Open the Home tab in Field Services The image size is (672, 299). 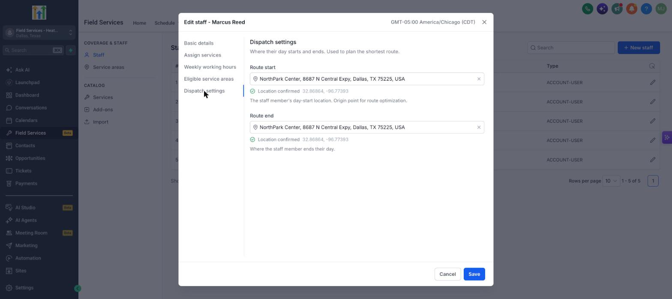pyautogui.click(x=139, y=23)
